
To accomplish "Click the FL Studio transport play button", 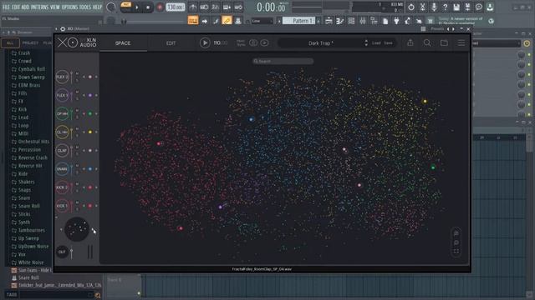I will [x=137, y=7].
